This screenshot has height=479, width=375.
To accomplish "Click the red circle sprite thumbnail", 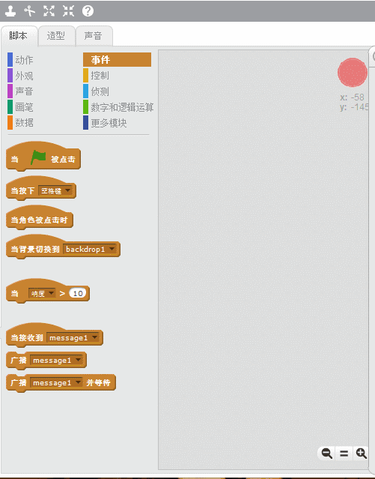I will (353, 73).
